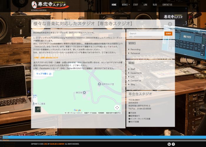
Task: Click the RSS feed icon in footer
Action: click(169, 144)
